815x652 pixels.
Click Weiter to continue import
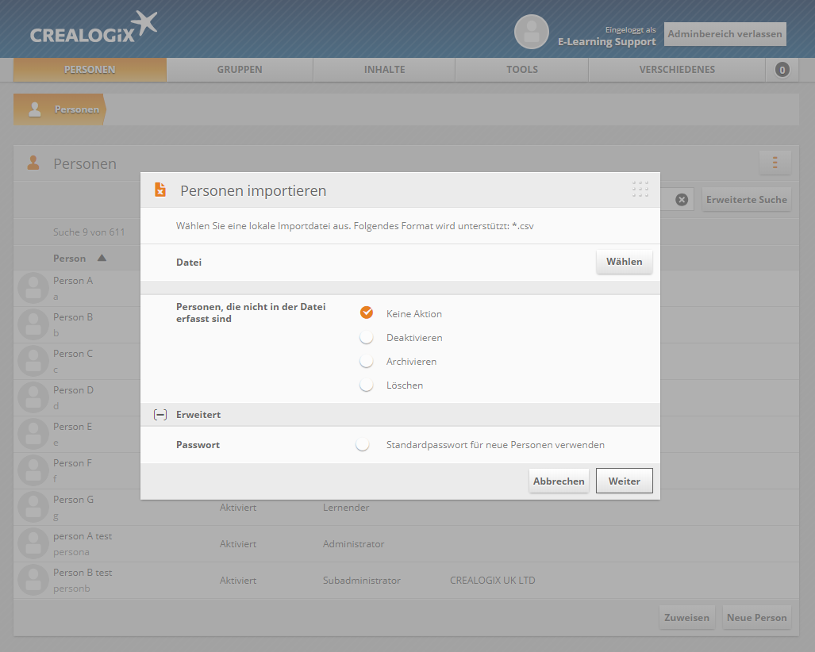(624, 481)
